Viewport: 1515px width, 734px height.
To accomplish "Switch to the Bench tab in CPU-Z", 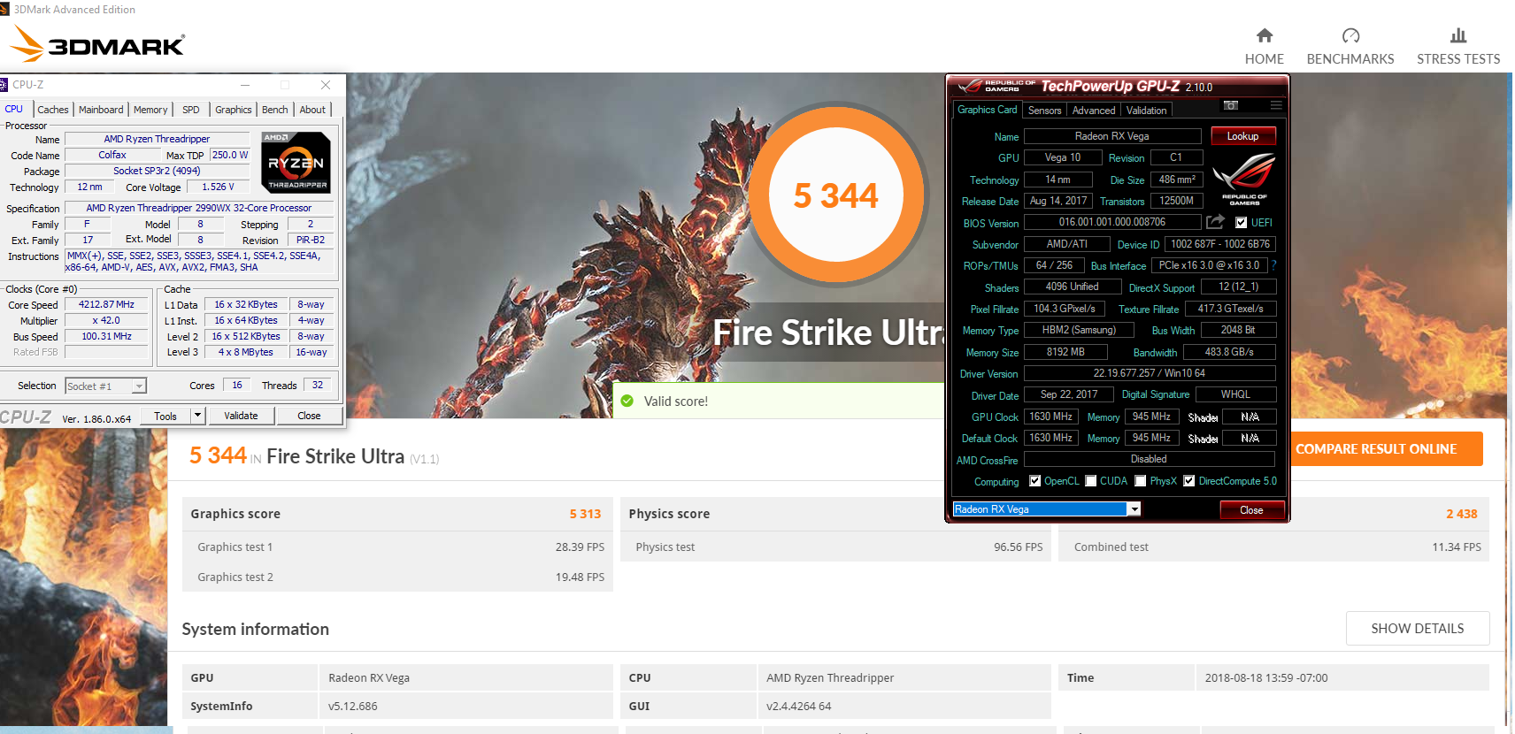I will tap(275, 110).
